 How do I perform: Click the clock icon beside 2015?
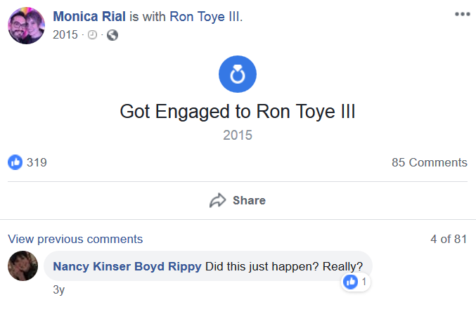point(92,35)
